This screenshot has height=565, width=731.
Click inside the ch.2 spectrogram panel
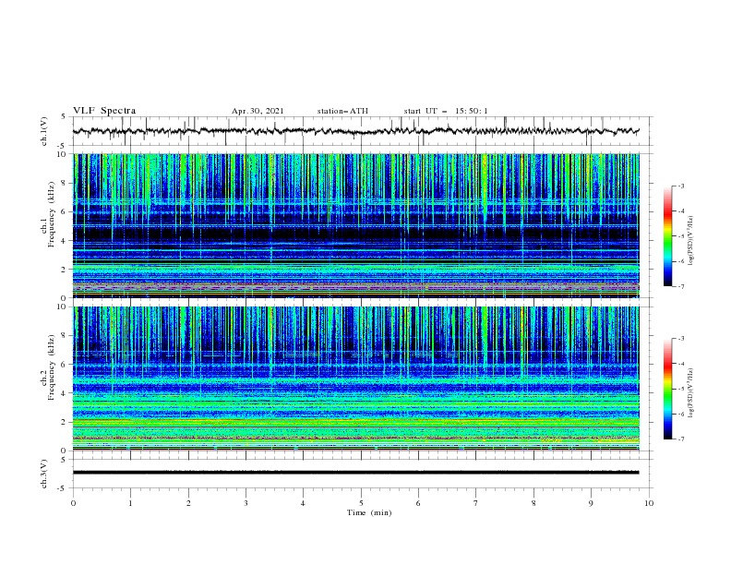[356, 379]
